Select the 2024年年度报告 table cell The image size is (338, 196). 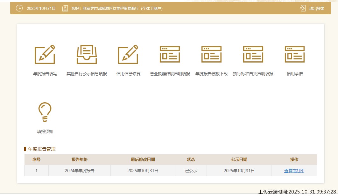79,171
